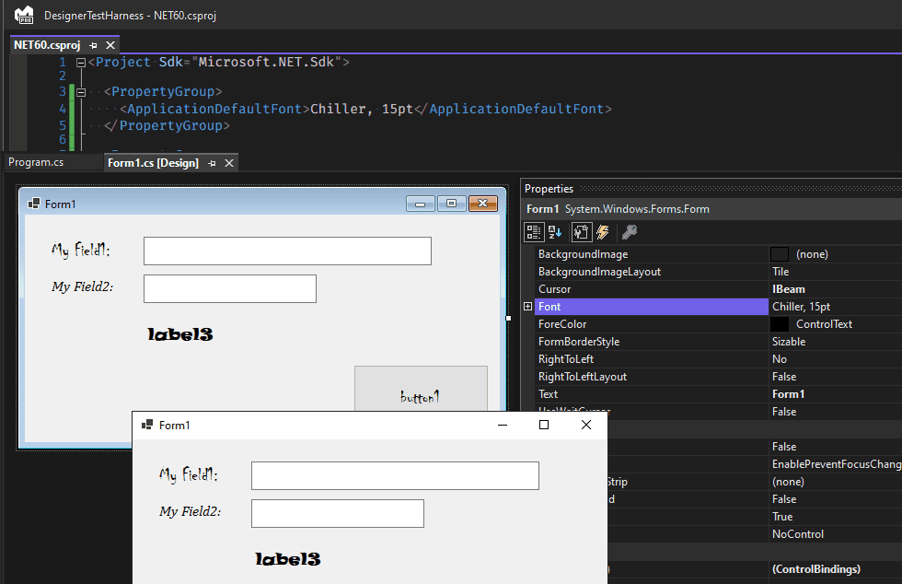Close the NET60.csproj tab
Screen dimensions: 902x584
pos(110,45)
